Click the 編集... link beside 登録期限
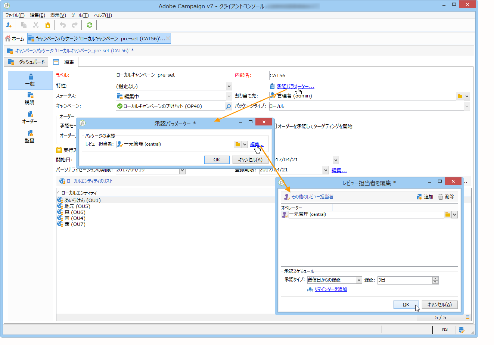This screenshot has height=345, width=494. (339, 171)
